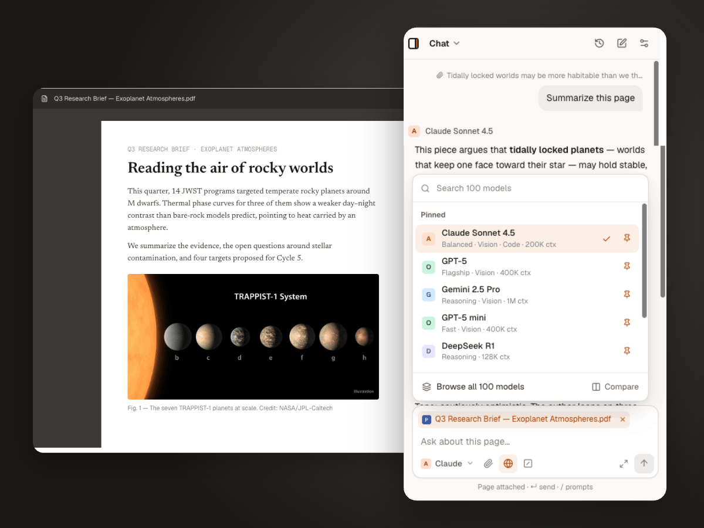Click the heading "Reading the air of rocky worlds"
This screenshot has height=528, width=704.
231,168
